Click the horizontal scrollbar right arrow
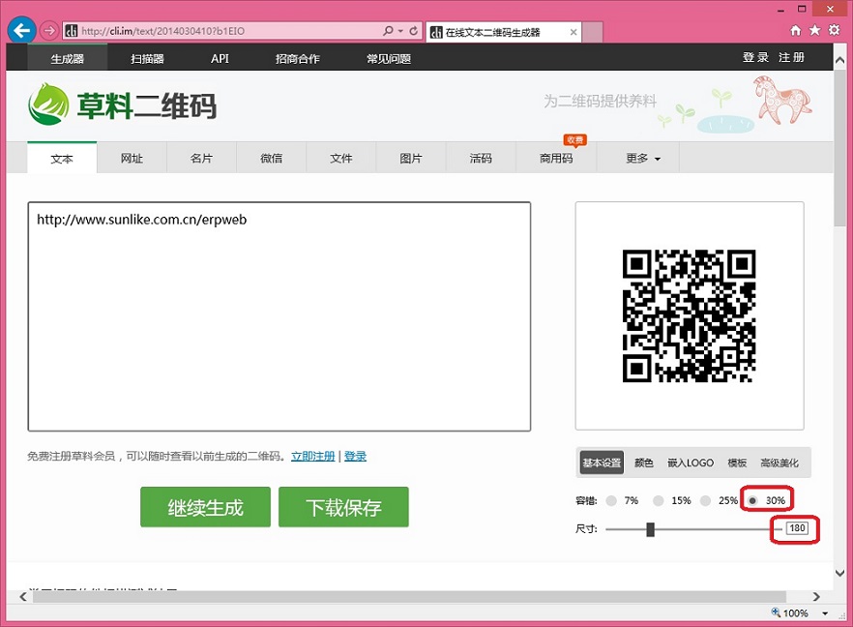Viewport: 853px width, 627px height. click(x=815, y=596)
